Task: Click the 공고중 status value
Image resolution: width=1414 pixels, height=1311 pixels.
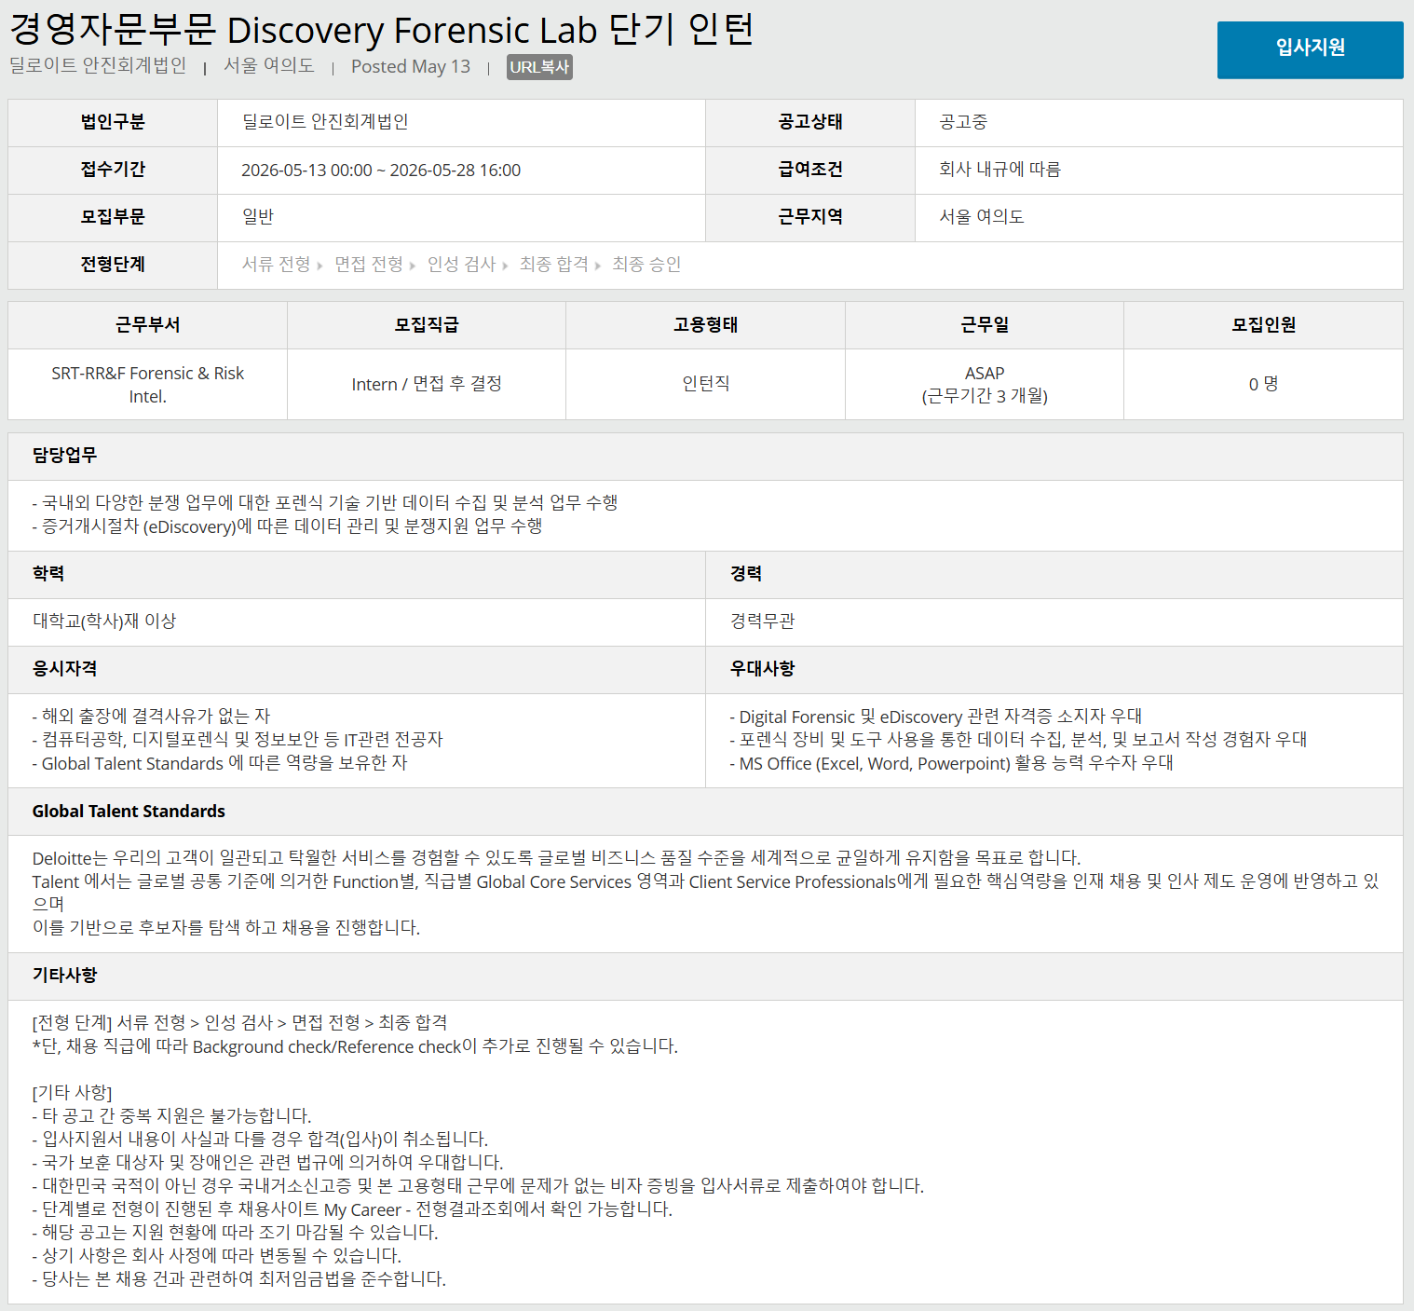Action: (x=963, y=122)
